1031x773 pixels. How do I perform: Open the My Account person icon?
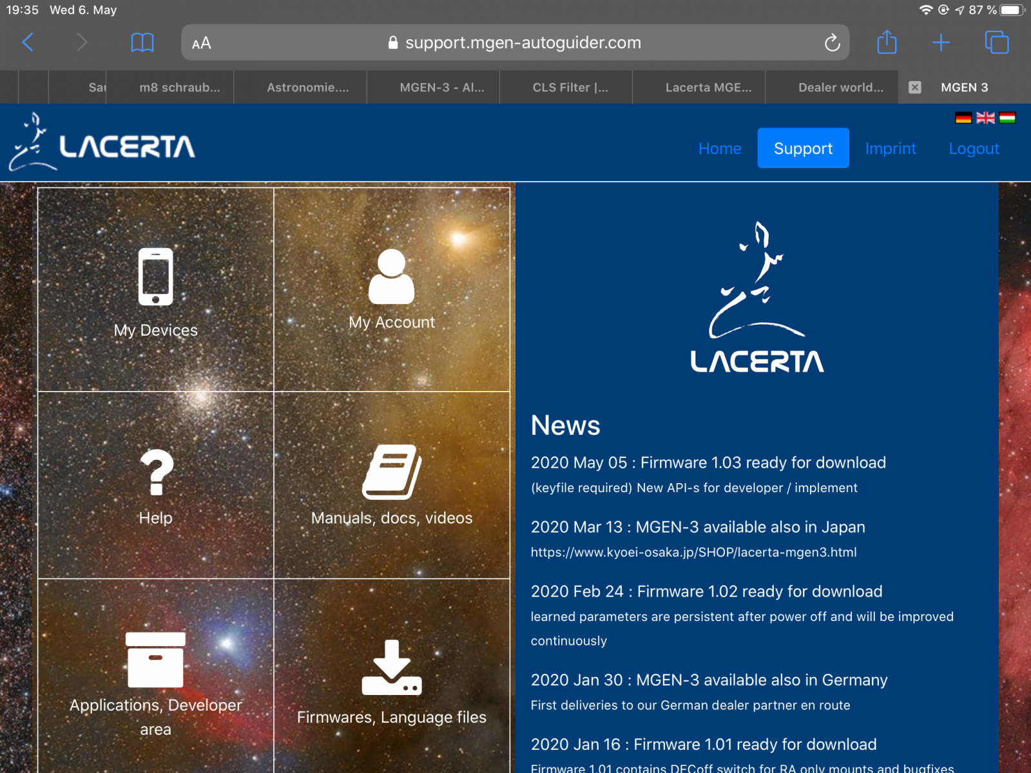(x=391, y=276)
